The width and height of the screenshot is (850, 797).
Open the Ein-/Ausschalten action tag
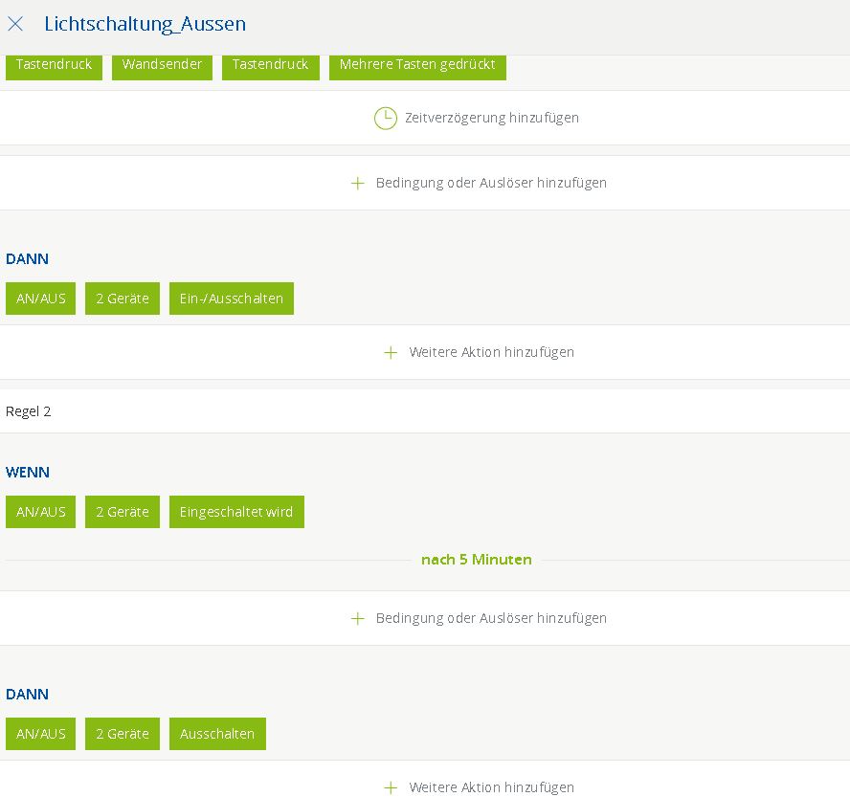coord(232,299)
